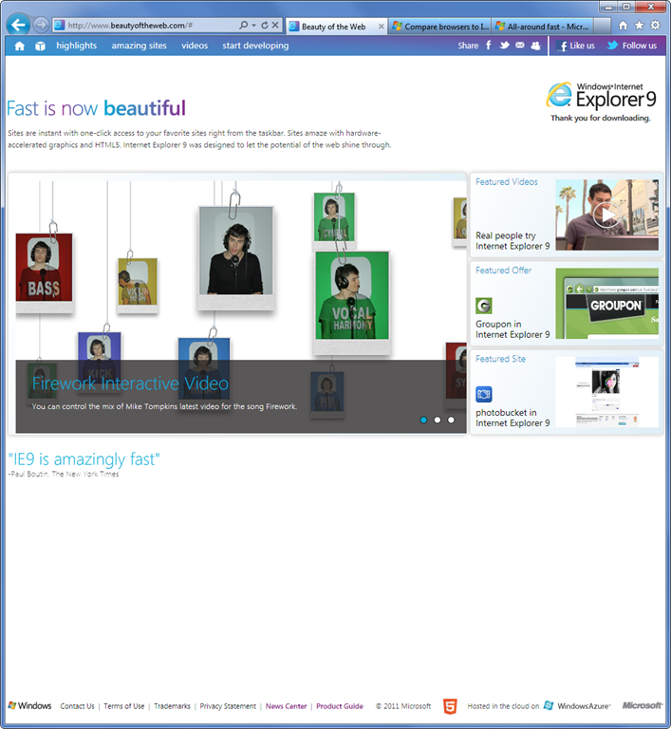The height and width of the screenshot is (729, 671).
Task: Click the BASS red photo card
Action: [x=45, y=272]
